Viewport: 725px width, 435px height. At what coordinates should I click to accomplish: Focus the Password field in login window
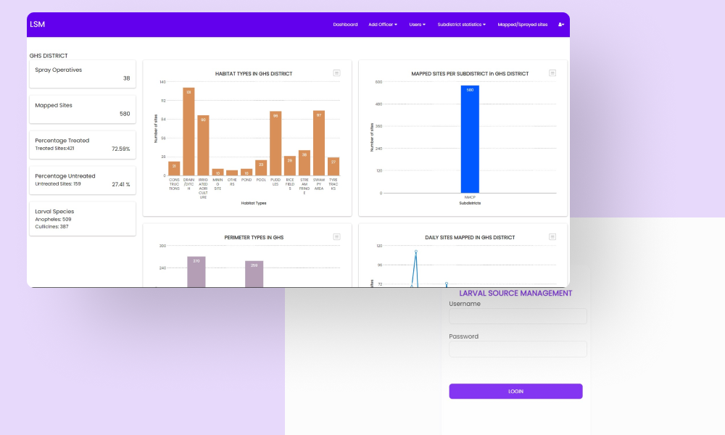518,349
